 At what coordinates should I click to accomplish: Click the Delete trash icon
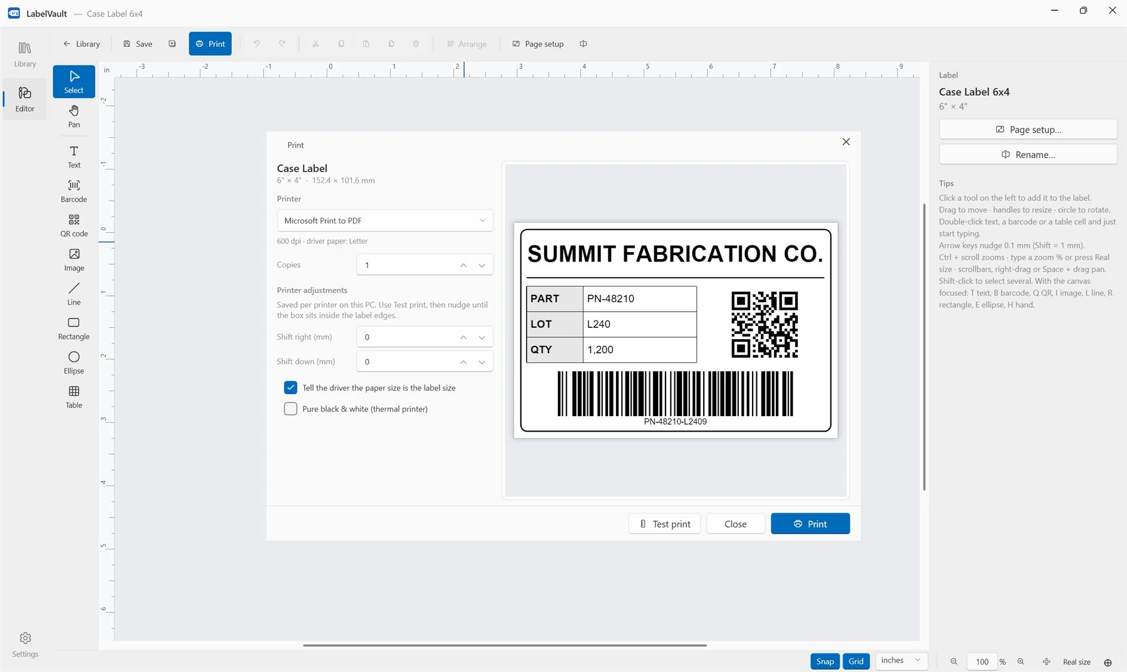416,44
